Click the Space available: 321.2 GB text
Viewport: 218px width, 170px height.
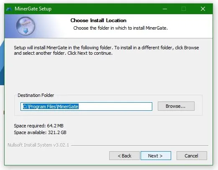pyautogui.click(x=40, y=132)
